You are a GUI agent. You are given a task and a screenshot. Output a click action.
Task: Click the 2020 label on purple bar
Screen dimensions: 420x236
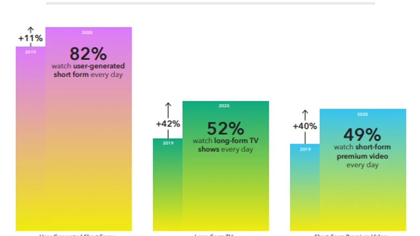[87, 33]
